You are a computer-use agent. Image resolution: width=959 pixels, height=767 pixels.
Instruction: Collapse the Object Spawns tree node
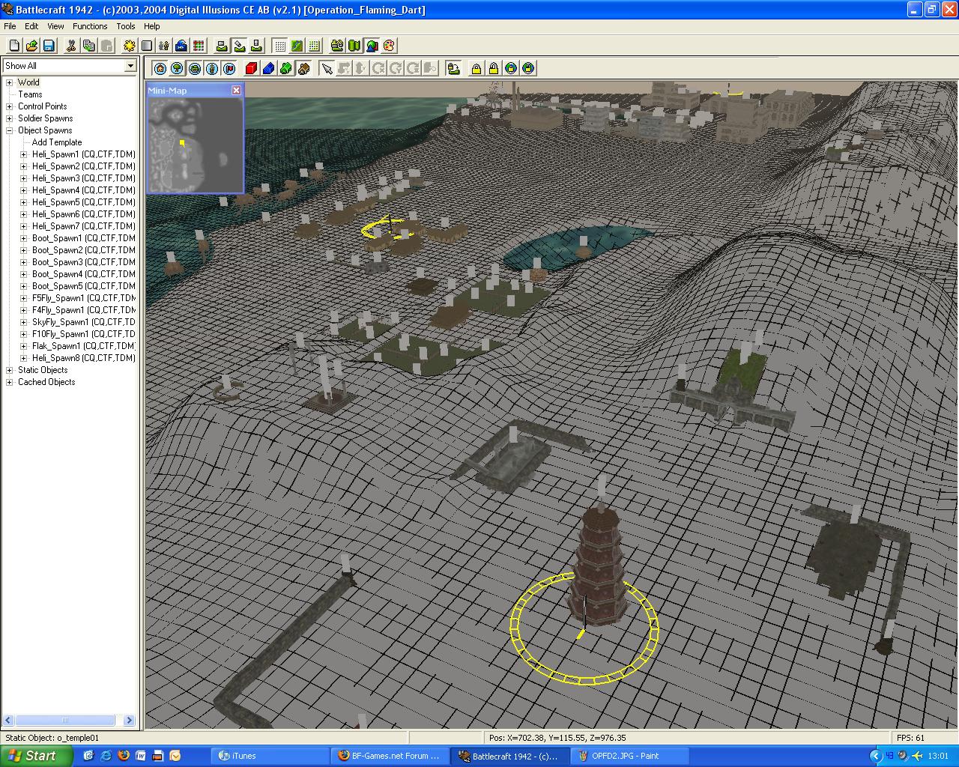point(10,130)
